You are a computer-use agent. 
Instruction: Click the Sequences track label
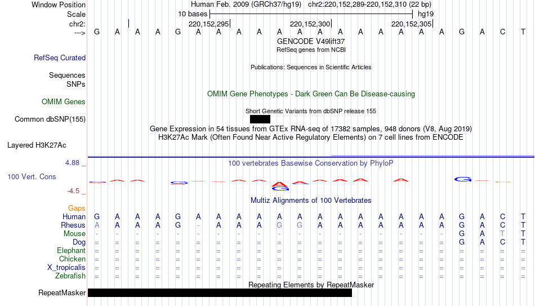point(67,75)
